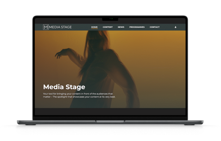Image resolution: width=221 pixels, height=141 pixels.
Task: Click the Media Stage hero heading
Action: [64, 87]
